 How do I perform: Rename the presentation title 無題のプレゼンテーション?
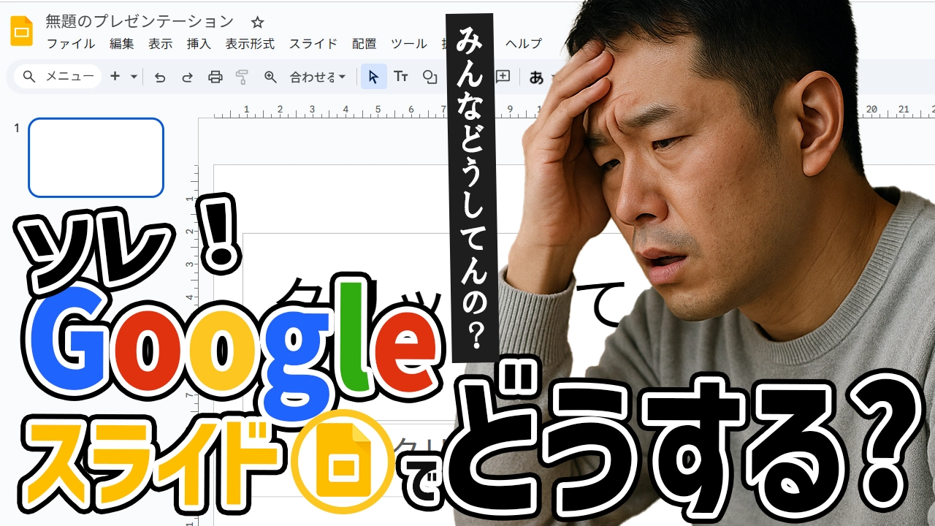tap(140, 22)
